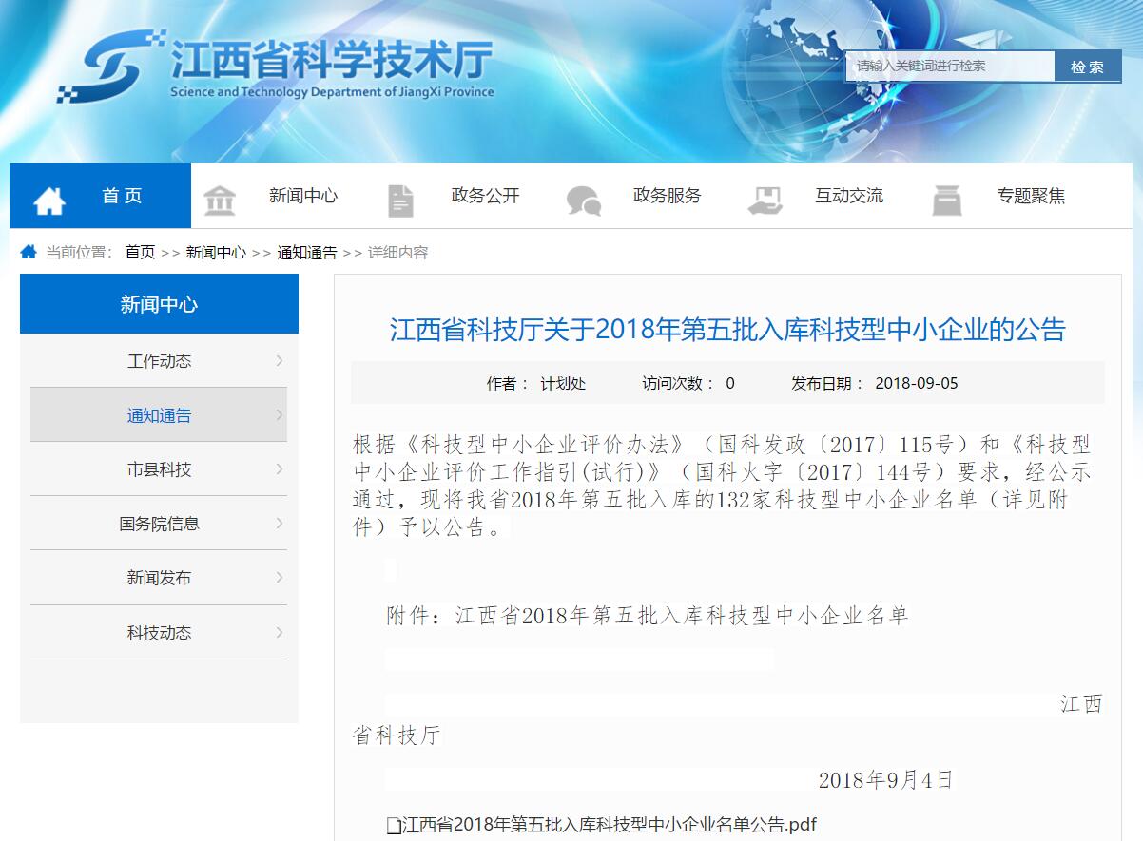This screenshot has width=1143, height=841.
Task: Click the 新闻中心 sidebar header
Action: tap(159, 304)
